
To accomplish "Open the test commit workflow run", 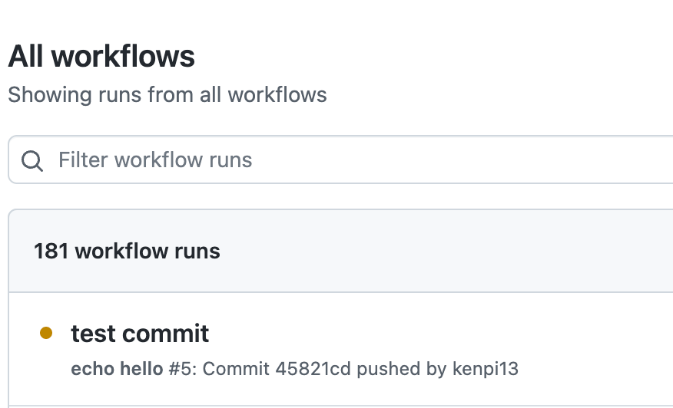I will pyautogui.click(x=140, y=334).
